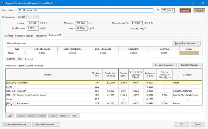Select the second Cavity layer with resistance 0.1800
Image resolution: width=208 pixels, height=129 pixels.
tap(104, 99)
